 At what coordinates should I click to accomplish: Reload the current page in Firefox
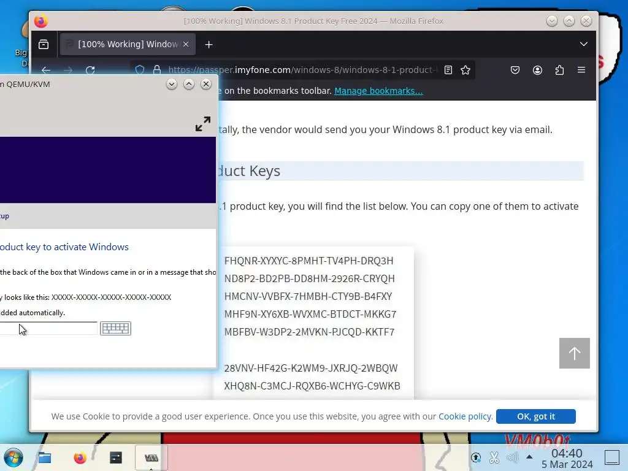90,70
